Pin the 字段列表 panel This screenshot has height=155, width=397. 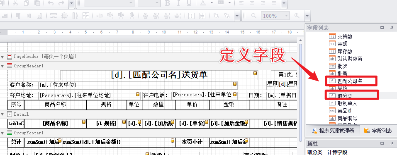(392, 28)
